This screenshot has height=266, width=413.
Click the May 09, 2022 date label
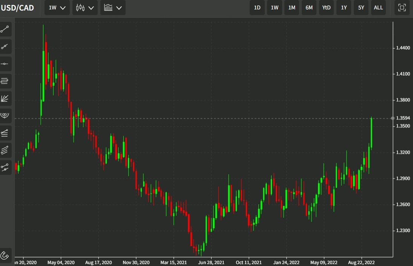pyautogui.click(x=324, y=262)
